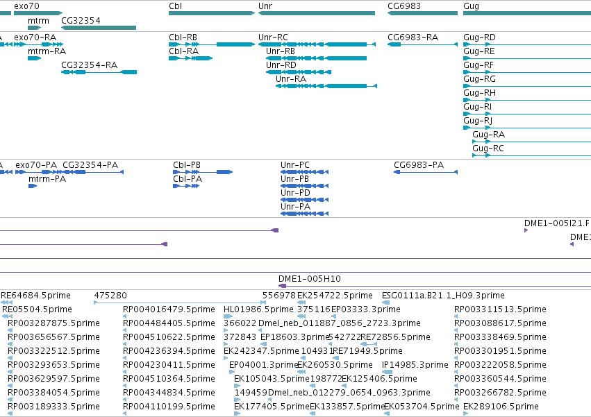Select the RE05504.5prime EST label

(37, 309)
